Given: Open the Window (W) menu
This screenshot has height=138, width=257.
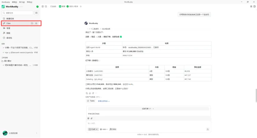Looking at the screenshot, I should (22, 2).
